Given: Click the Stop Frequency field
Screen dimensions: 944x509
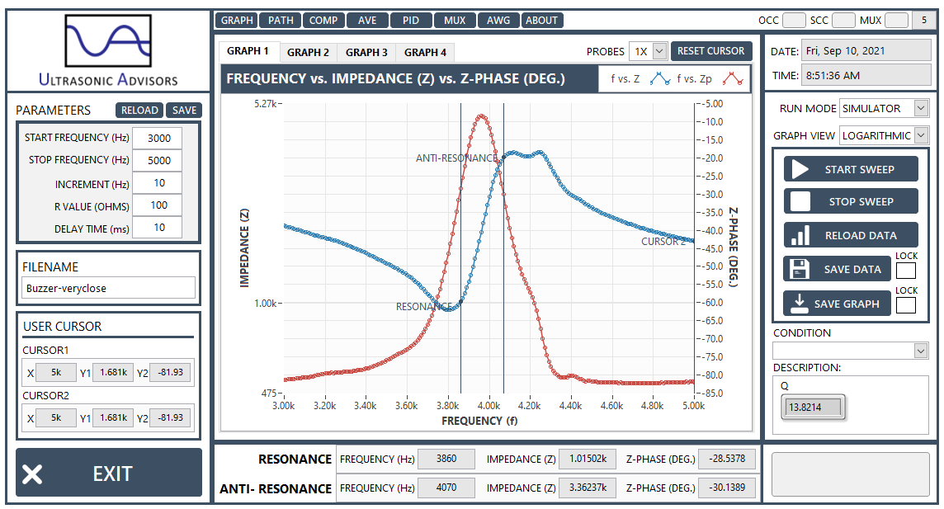Looking at the screenshot, I should click(x=157, y=160).
